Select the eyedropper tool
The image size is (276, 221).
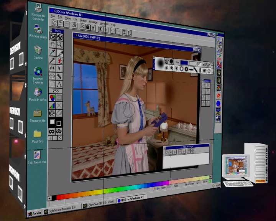click(x=53, y=52)
